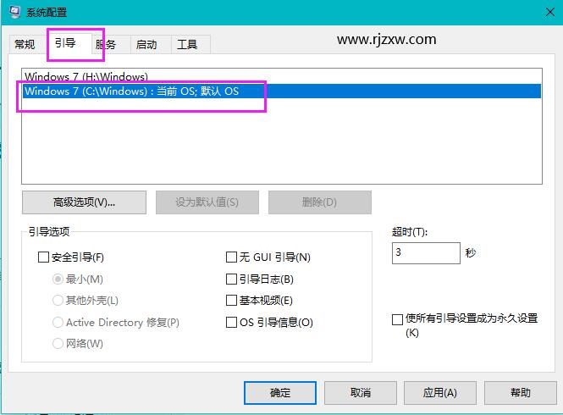Click the 超时(T) seconds input field
563x415 pixels.
coord(426,253)
